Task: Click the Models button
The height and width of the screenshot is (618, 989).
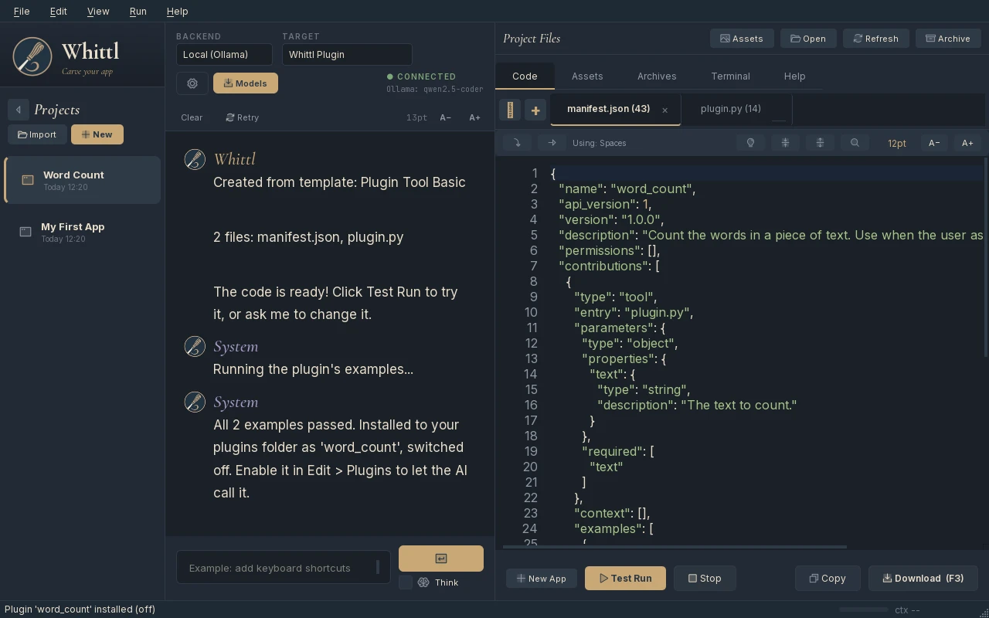Action: pyautogui.click(x=246, y=83)
